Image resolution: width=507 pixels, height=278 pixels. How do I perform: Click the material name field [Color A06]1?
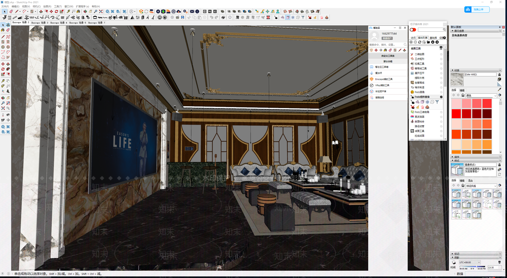(x=480, y=74)
